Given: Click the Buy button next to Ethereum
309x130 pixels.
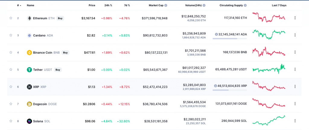Looking at the screenshot, I should point(60,18).
